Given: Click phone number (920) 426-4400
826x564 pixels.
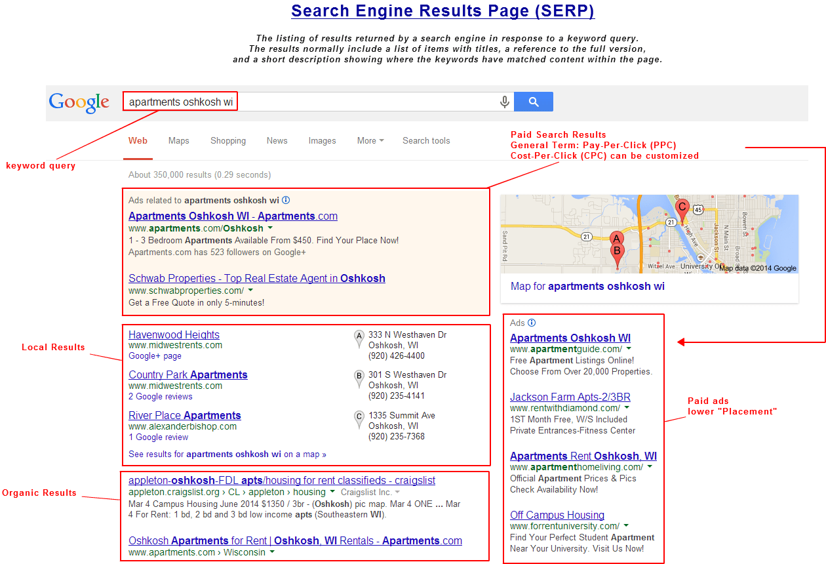Looking at the screenshot, I should pyautogui.click(x=397, y=356).
